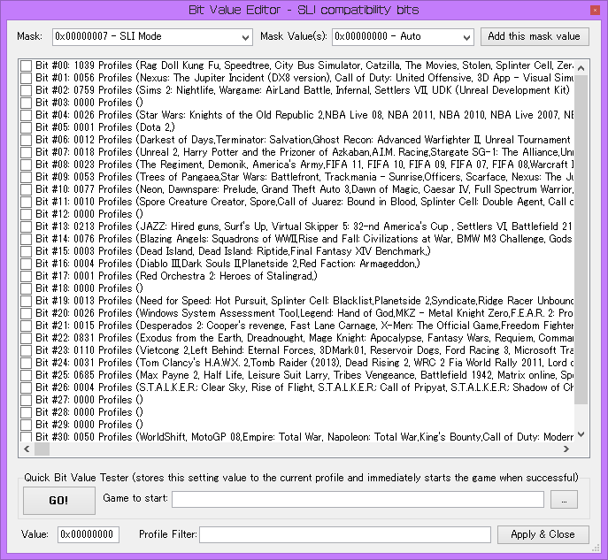Screen dimensions: 608x560
Task: Enable the Bit #01 checkbox
Action: point(26,78)
